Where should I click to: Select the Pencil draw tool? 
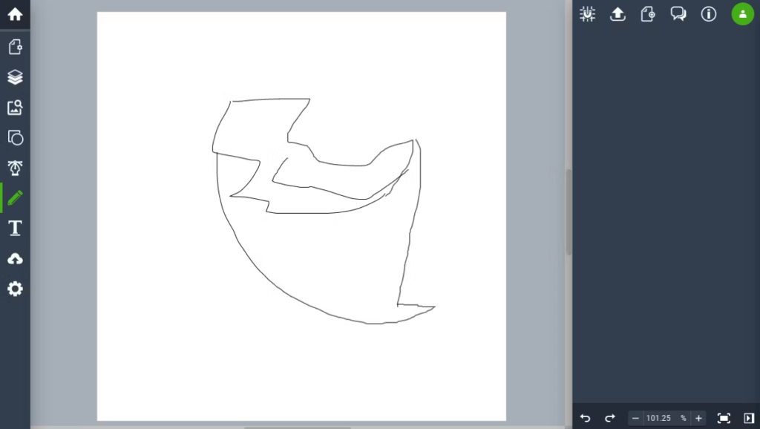15,197
